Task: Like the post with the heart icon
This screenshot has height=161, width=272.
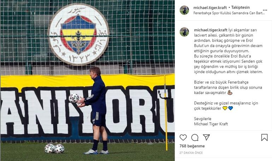Action: [x=183, y=138]
